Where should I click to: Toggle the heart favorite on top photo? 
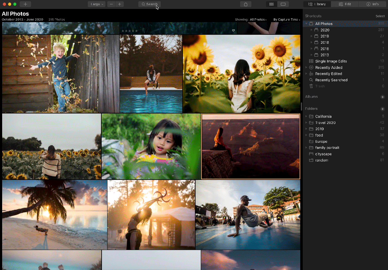coord(233,30)
